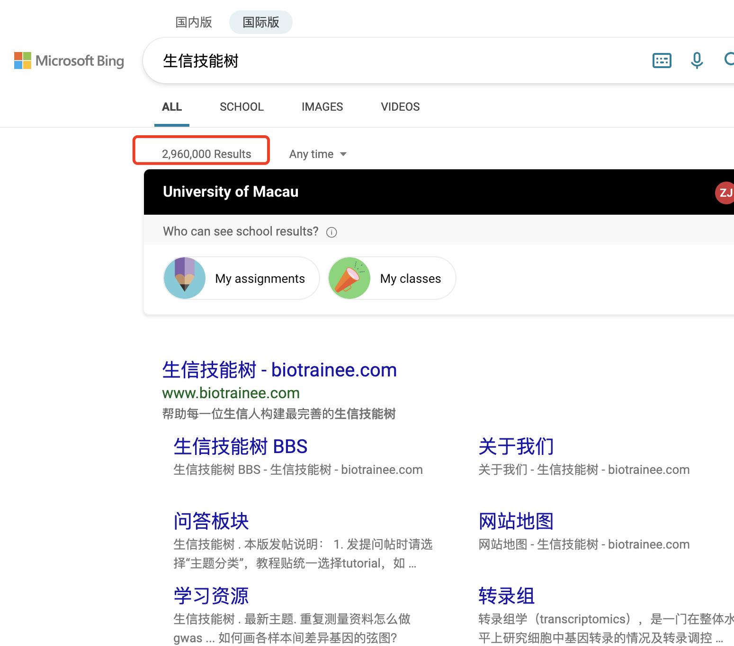734x646 pixels.
Task: Click the snippet 关于我们 - 生信技能树 - biotrainee.com
Action: click(584, 470)
